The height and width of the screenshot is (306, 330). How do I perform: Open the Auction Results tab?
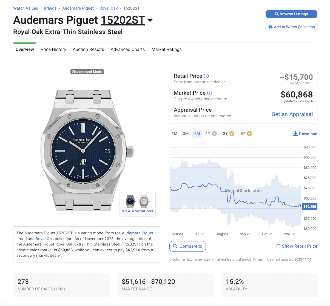pos(89,49)
